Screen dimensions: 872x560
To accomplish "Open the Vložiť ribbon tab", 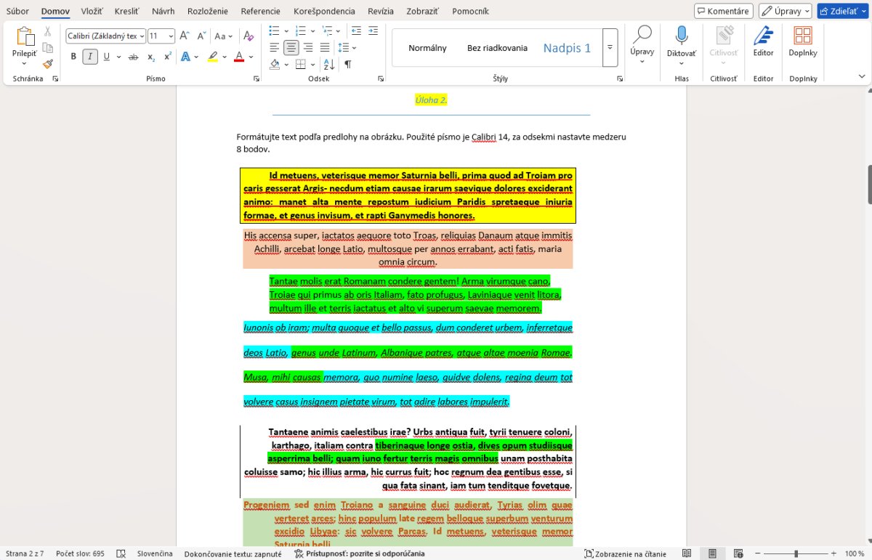I will pos(92,11).
